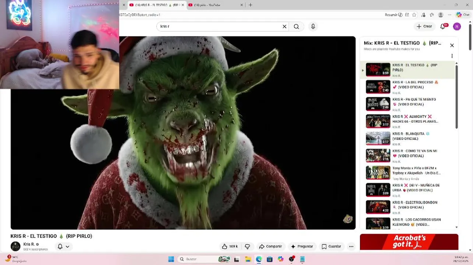Screen dimensions: 473x265
Task: Open File Explorer from the taskbar
Action: (248, 259)
